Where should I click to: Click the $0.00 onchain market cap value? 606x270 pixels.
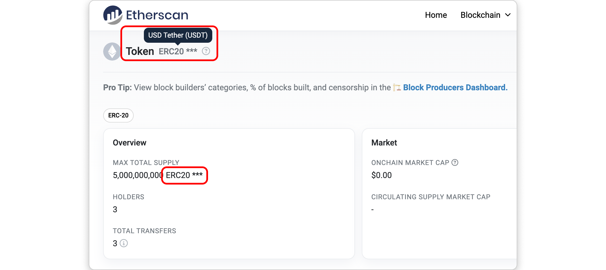pyautogui.click(x=381, y=175)
